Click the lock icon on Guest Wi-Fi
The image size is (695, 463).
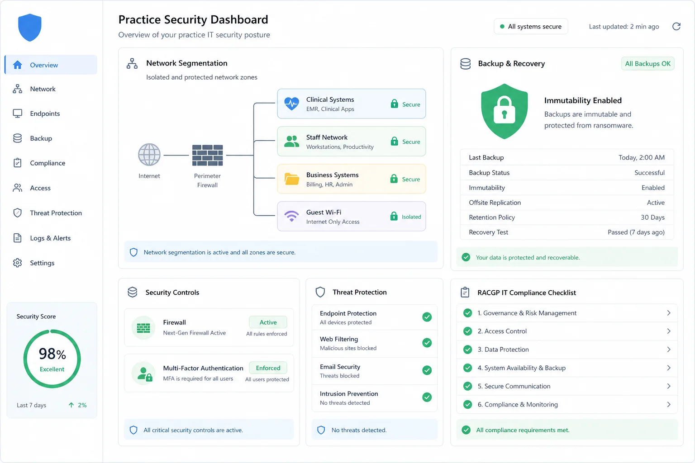[x=394, y=217]
